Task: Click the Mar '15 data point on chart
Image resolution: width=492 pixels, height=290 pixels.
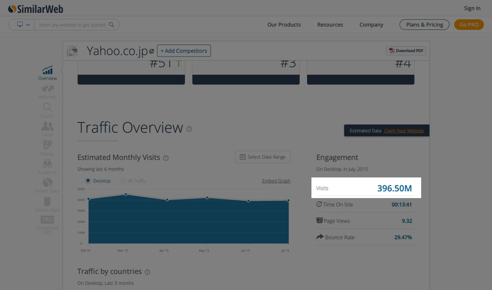Action: pos(126,195)
